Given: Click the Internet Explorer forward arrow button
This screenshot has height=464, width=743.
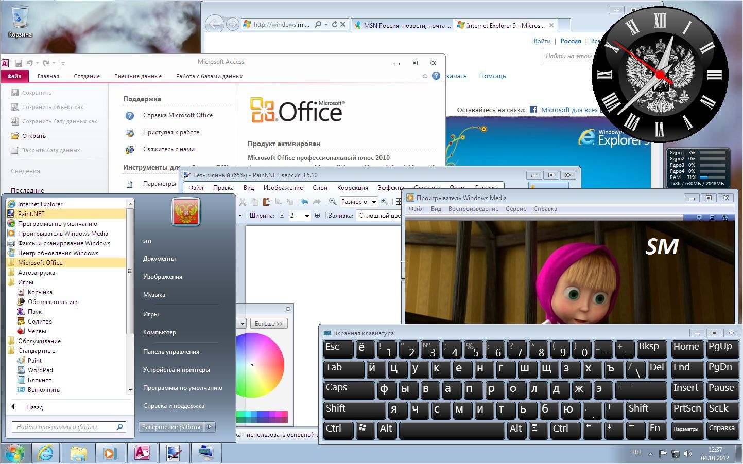Looking at the screenshot, I should pos(233,24).
